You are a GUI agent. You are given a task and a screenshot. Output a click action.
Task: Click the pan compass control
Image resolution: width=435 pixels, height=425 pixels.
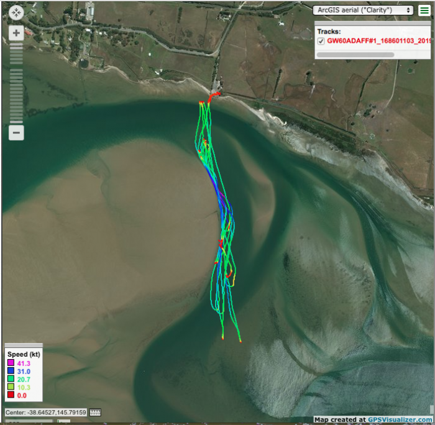coord(16,12)
